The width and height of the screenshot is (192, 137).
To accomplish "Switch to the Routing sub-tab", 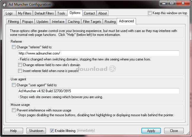I will pos(110,22).
